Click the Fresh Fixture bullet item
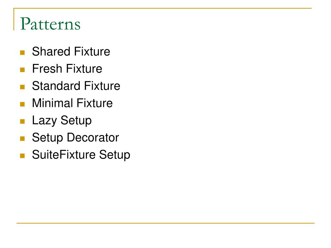 click(x=67, y=68)
